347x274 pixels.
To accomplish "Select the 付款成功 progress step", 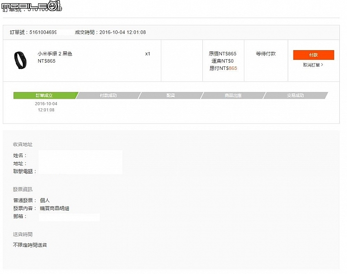I will pyautogui.click(x=108, y=95).
